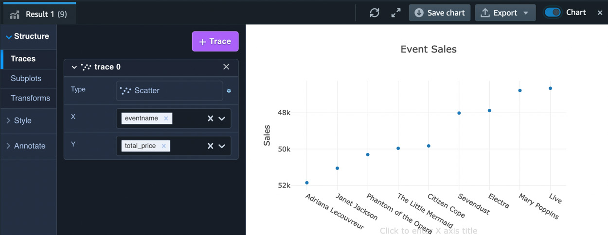Click the data point for Mary Poppins
Viewport: 608px width, 235px height.
520,90
